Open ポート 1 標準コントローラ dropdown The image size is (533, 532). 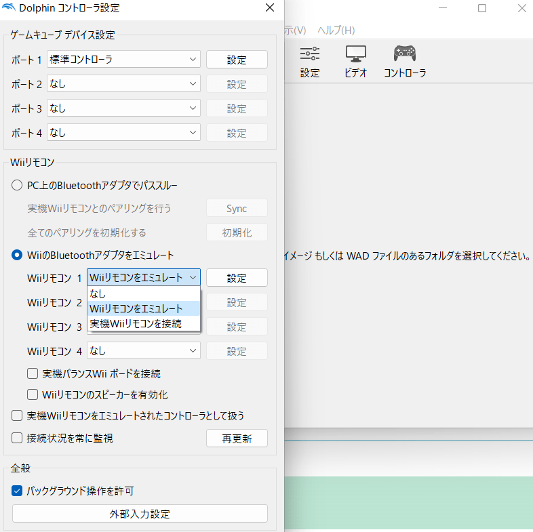click(x=123, y=60)
